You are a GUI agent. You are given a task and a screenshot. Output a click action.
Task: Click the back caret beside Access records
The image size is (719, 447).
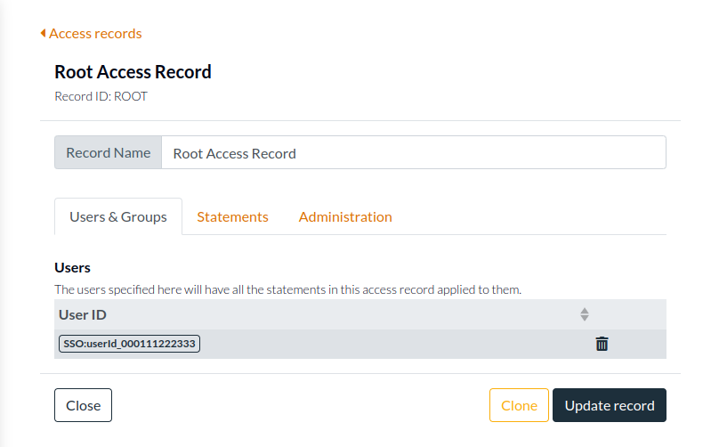pyautogui.click(x=43, y=34)
